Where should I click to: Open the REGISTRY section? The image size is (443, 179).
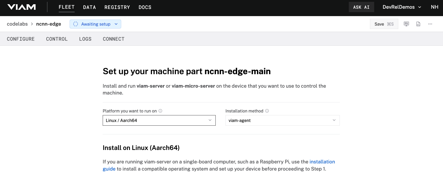[117, 7]
